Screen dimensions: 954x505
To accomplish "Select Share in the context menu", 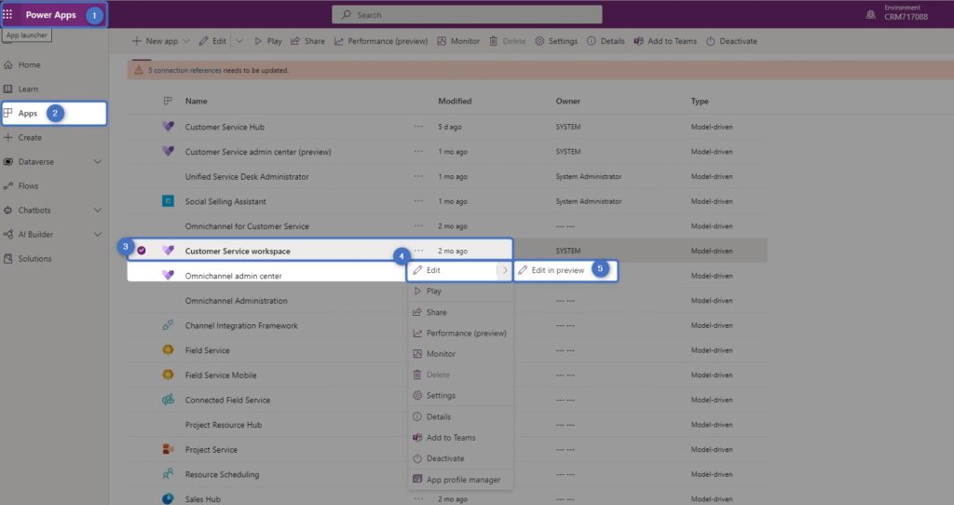I will pos(460,312).
